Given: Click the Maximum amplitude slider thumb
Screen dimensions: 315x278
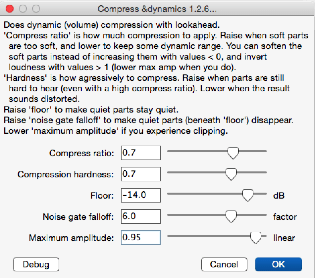Looking at the screenshot, I should coord(255,238).
